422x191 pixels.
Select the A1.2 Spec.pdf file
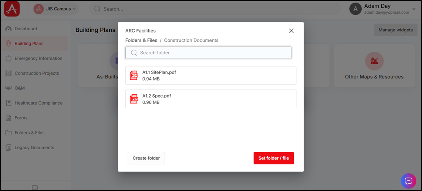point(211,99)
